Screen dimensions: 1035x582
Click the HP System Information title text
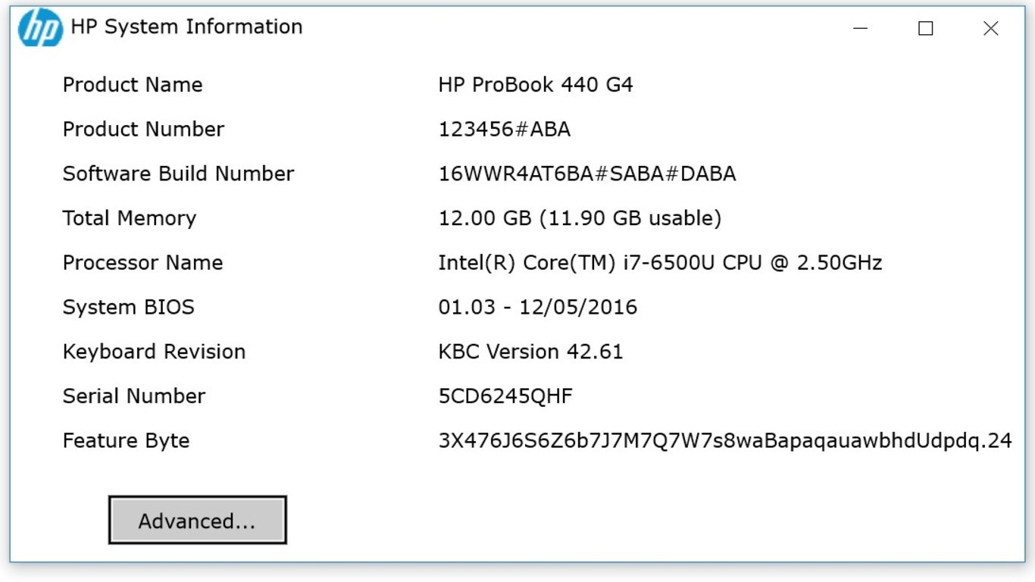tap(185, 27)
